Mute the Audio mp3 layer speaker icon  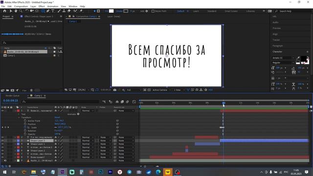[5, 161]
